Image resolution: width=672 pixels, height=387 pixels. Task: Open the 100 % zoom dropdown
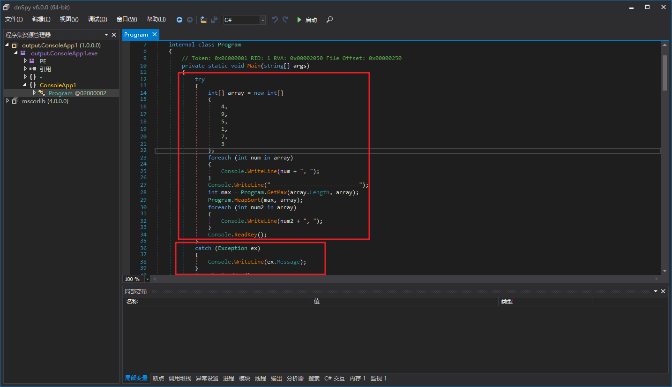[148, 279]
